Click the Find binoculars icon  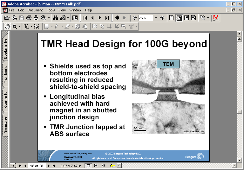click(55, 18)
